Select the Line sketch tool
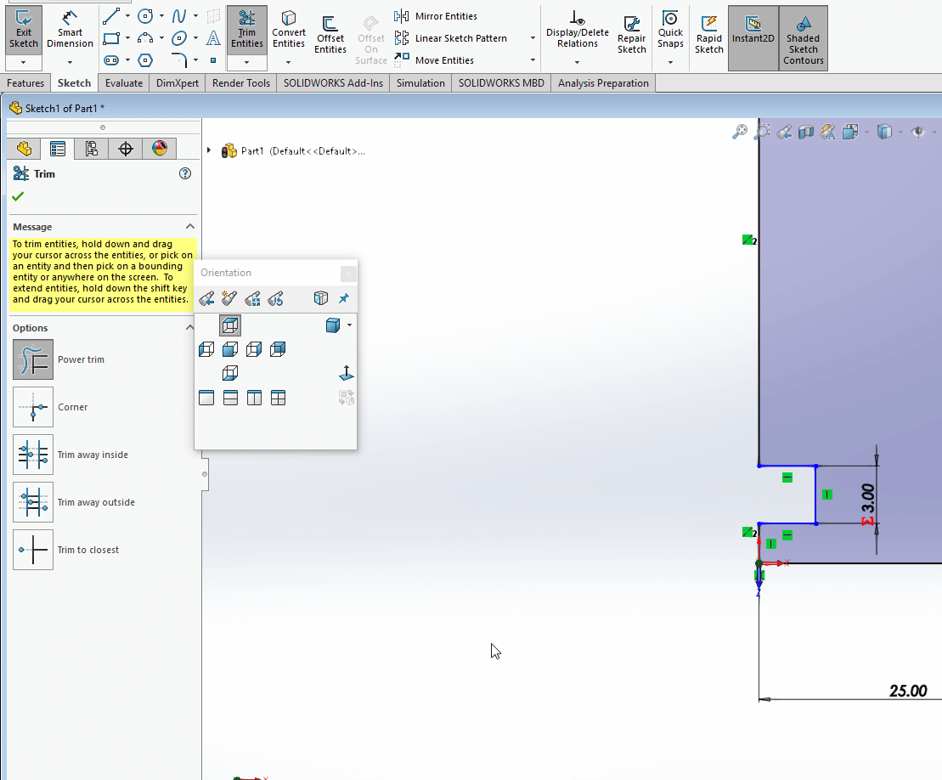Viewport: 942px width, 780px height. (x=111, y=16)
